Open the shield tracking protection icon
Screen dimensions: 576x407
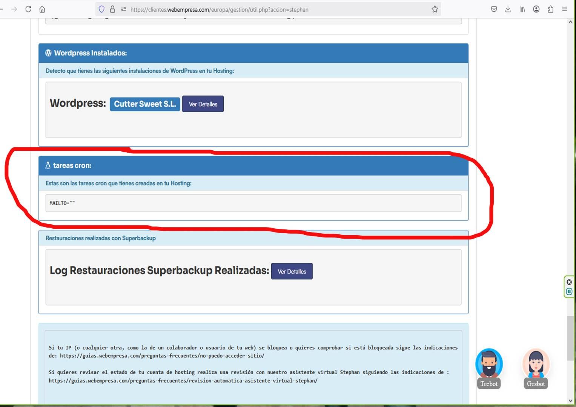pyautogui.click(x=101, y=9)
